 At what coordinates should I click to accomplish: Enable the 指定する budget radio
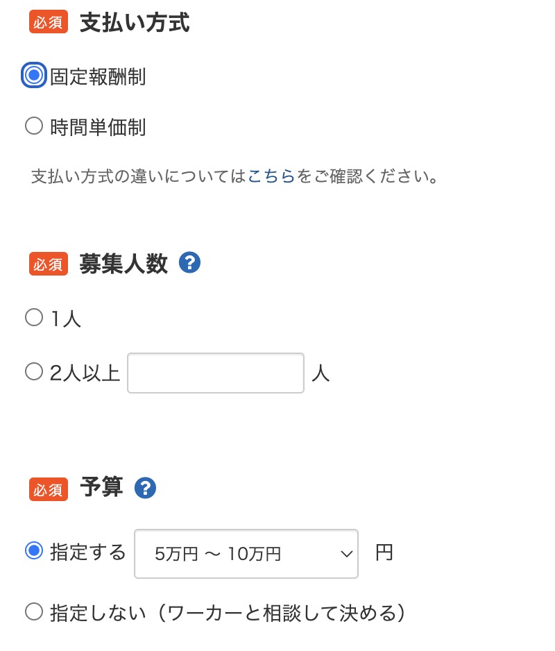(x=34, y=551)
